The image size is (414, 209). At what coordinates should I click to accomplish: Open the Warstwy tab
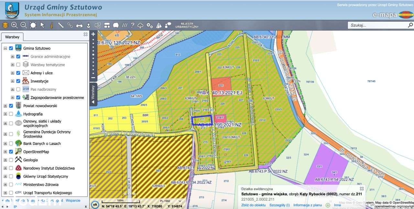(12, 37)
